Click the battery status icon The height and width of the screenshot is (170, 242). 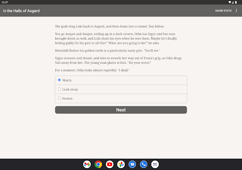pyautogui.click(x=236, y=2)
